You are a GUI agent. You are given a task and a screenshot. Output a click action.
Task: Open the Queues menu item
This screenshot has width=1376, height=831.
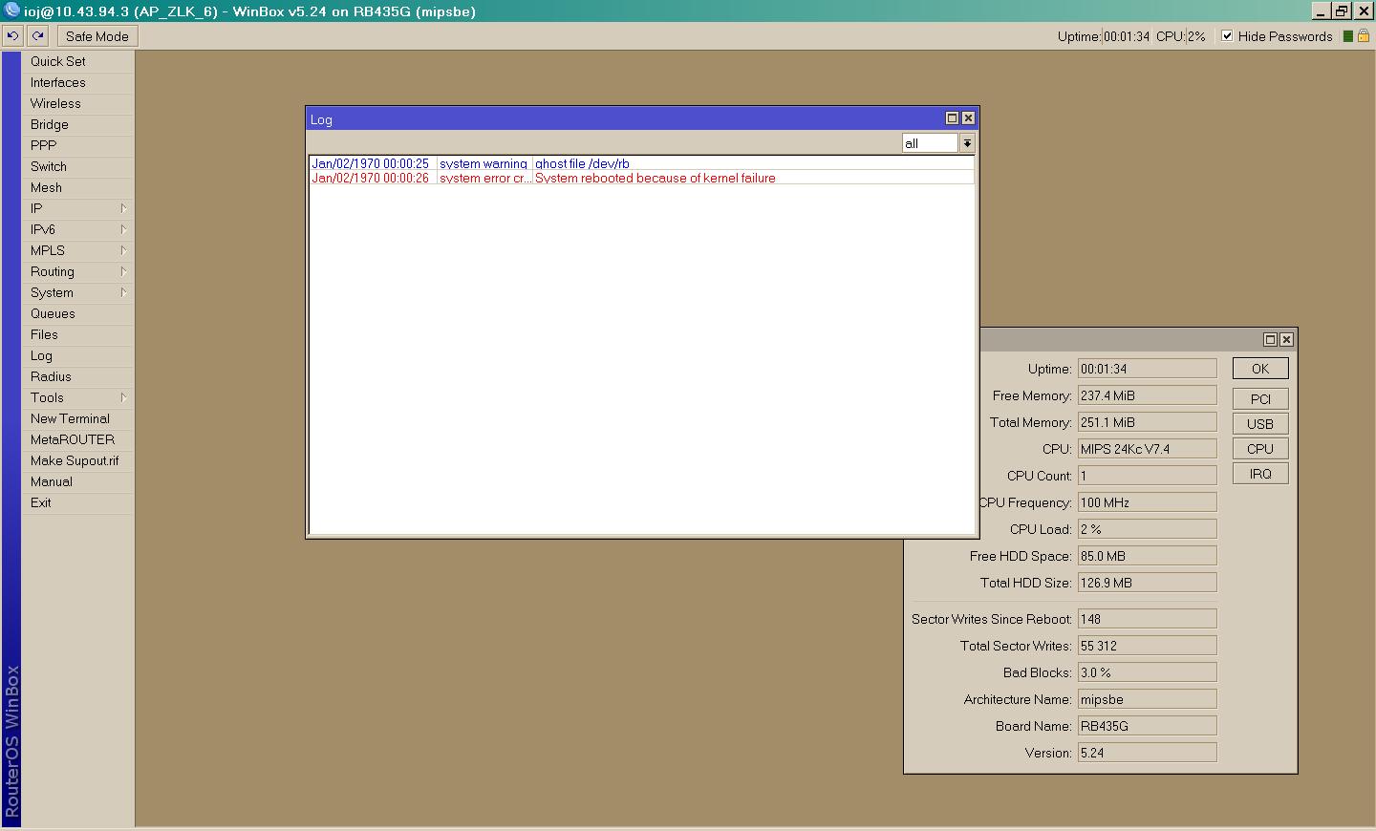point(77,313)
